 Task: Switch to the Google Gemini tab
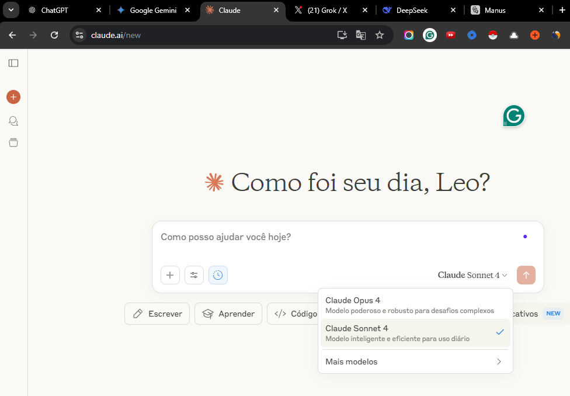(x=153, y=10)
